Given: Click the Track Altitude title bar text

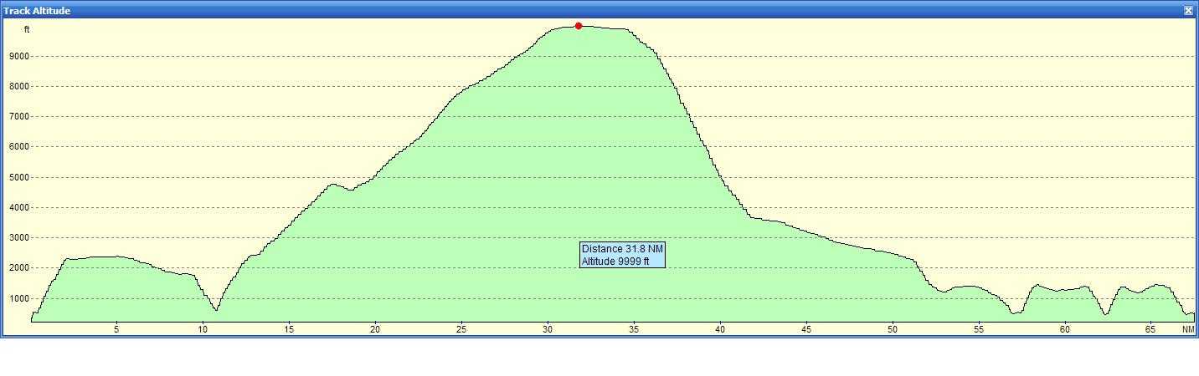Looking at the screenshot, I should pyautogui.click(x=37, y=11).
